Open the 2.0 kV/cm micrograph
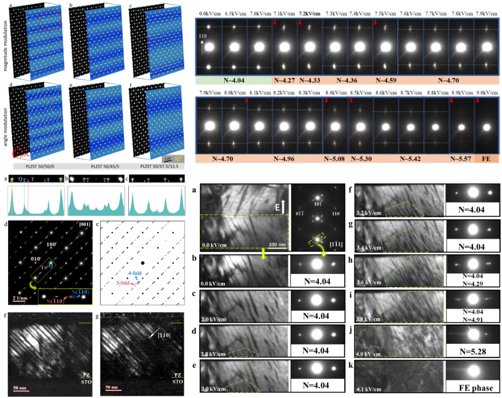Screen dimensions: 502x398 coord(244,305)
